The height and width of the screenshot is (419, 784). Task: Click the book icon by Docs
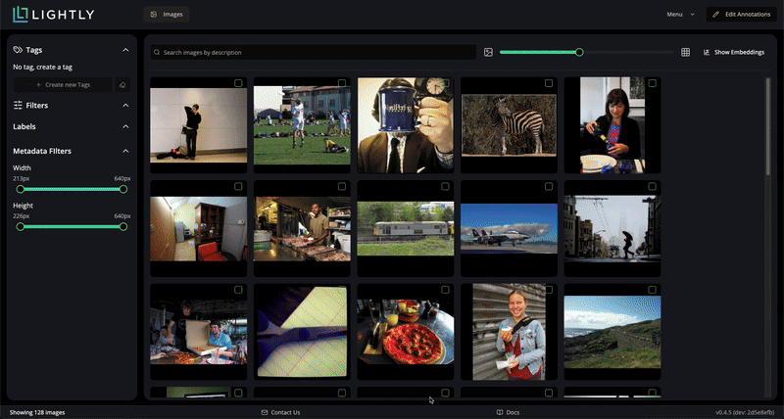coord(500,412)
